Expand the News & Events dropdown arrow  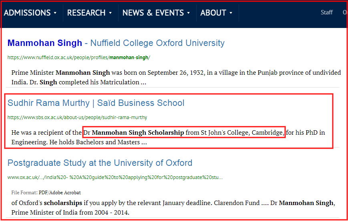coord(189,13)
